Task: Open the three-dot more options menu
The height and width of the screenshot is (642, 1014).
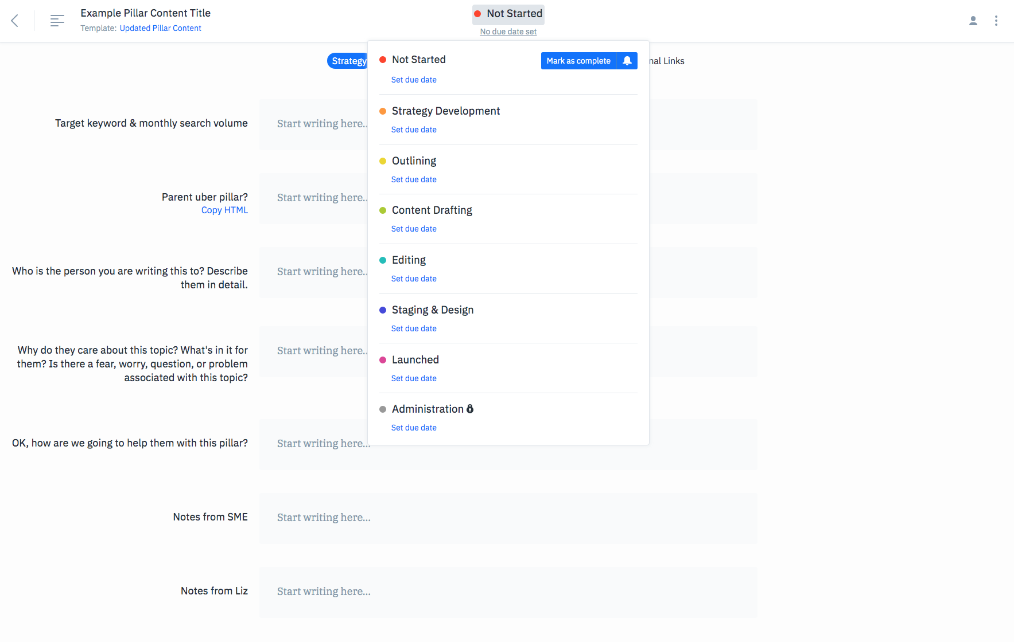Action: (996, 21)
